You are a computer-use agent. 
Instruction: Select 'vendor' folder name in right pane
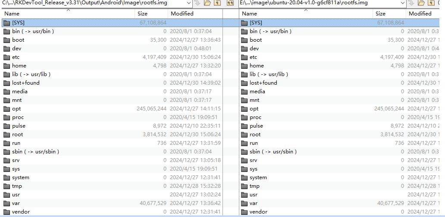259,211
